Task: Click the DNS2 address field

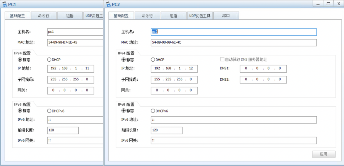Action: point(263,80)
